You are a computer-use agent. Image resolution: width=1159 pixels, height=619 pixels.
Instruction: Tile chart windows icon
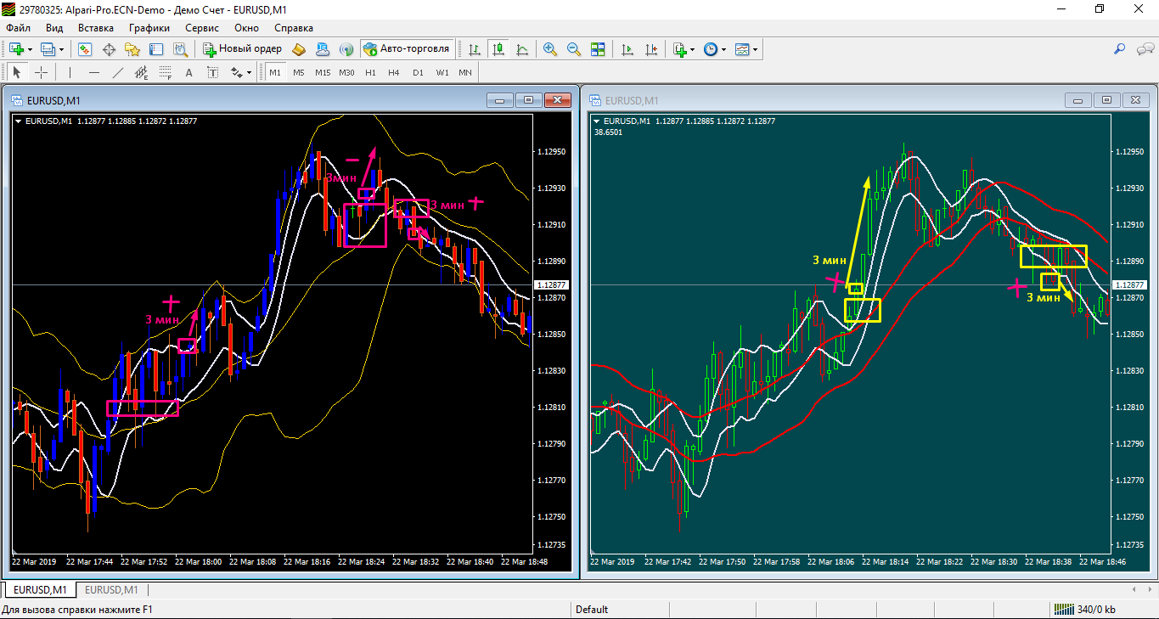coord(598,49)
